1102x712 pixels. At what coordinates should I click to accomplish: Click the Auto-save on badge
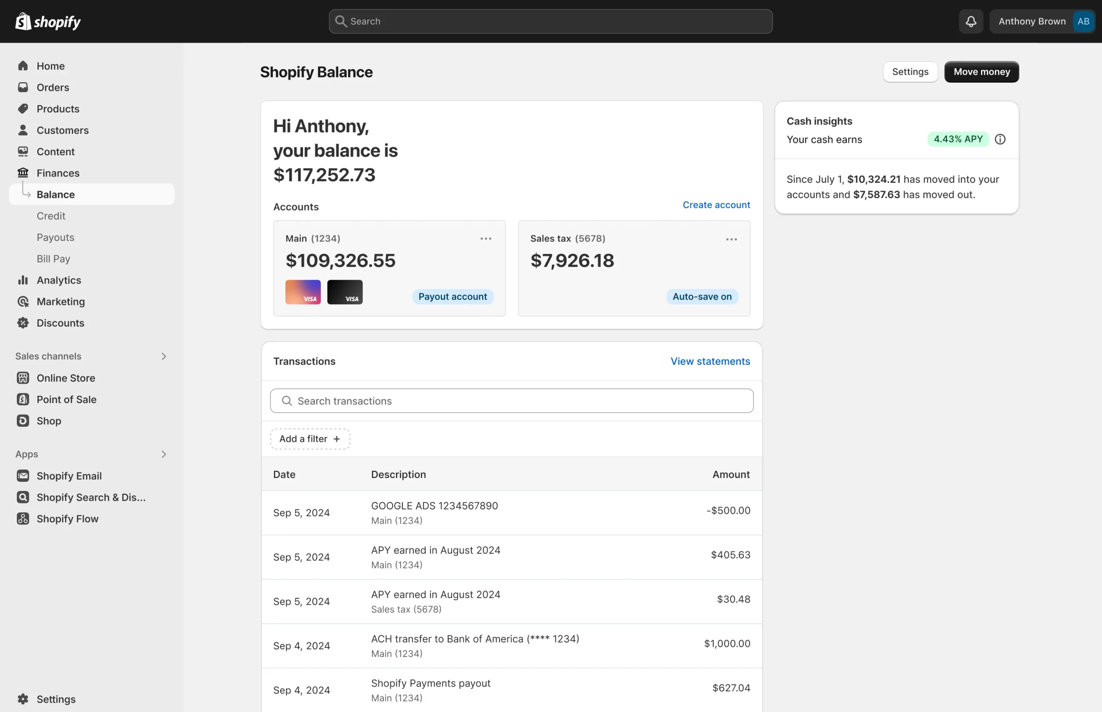pos(702,296)
